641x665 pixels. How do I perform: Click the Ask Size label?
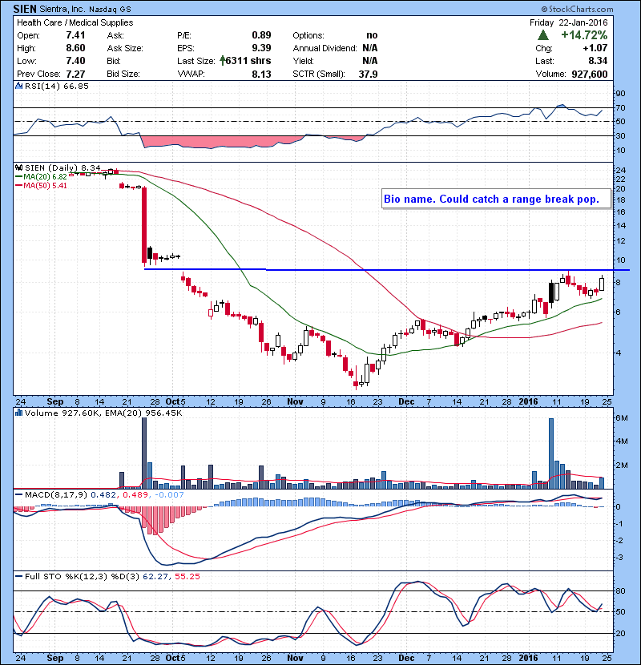(x=125, y=48)
